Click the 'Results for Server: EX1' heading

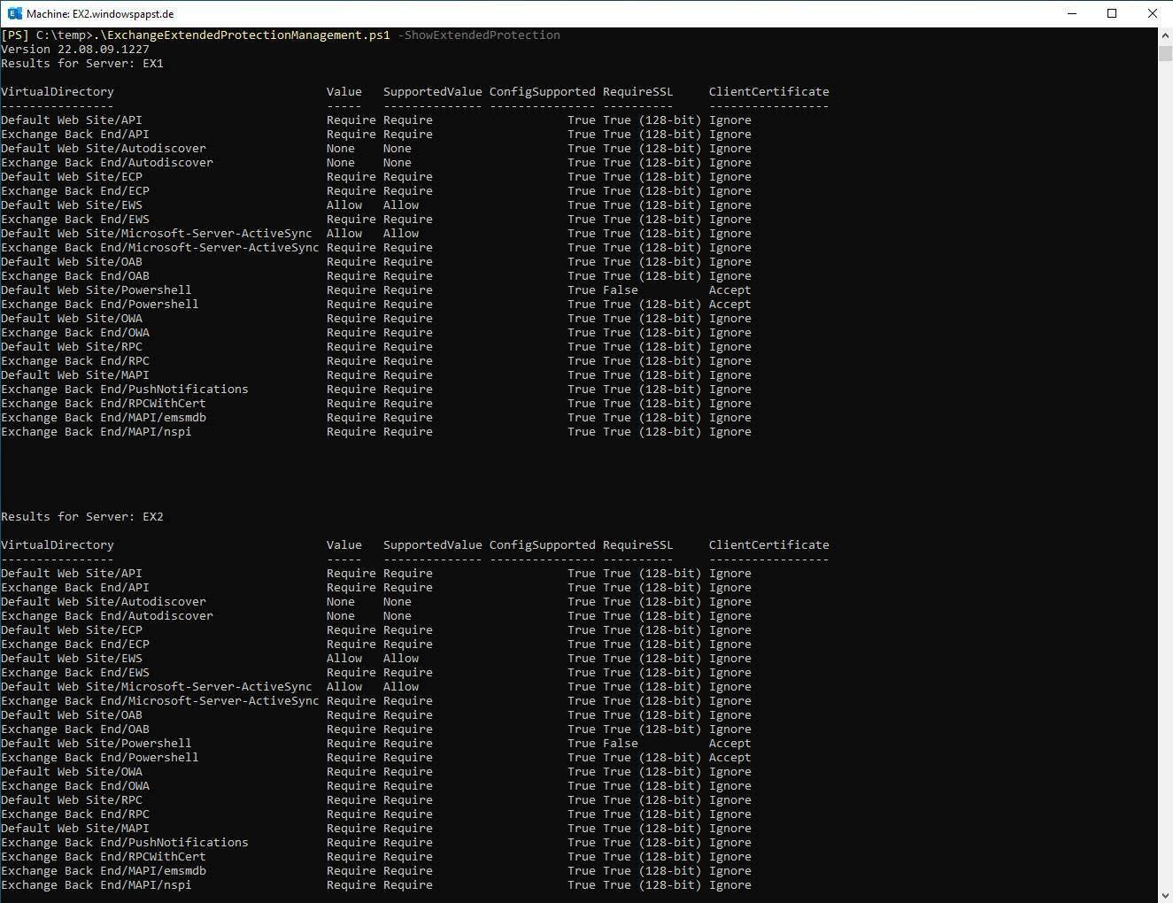point(82,64)
